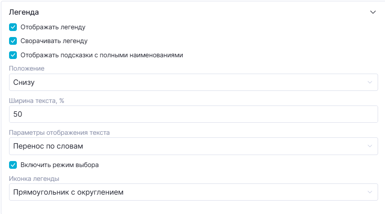Click the Легенда section title
385x214 pixels.
tap(24, 12)
